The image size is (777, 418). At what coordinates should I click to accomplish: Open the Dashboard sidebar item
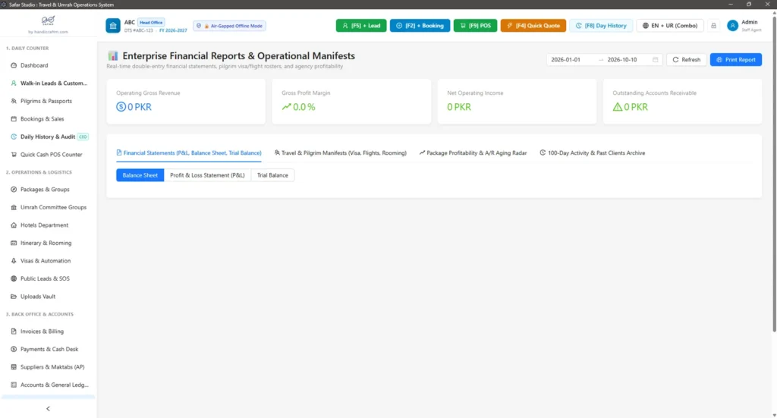(x=48, y=65)
